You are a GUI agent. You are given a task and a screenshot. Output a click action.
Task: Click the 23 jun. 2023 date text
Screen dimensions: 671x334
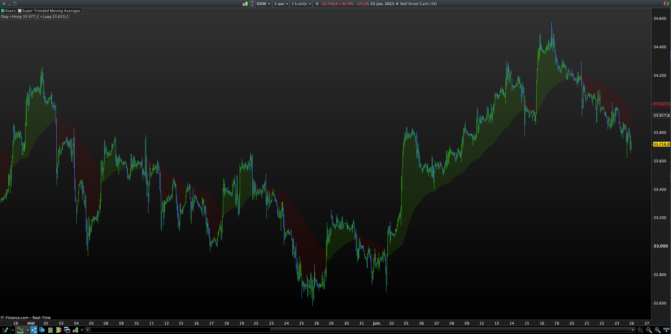click(382, 4)
